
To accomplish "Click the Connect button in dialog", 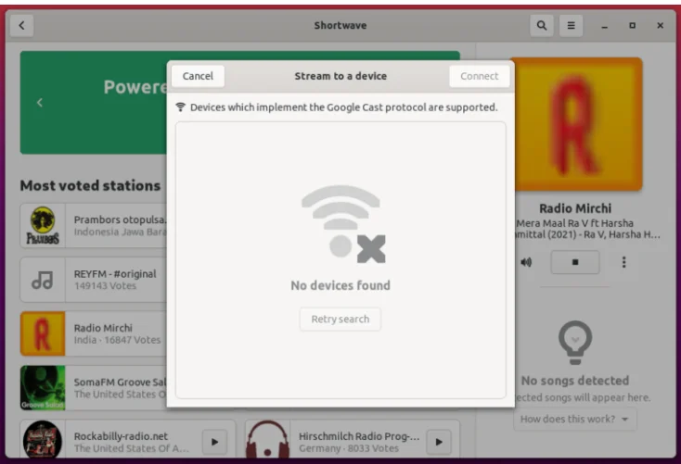I will coord(479,76).
